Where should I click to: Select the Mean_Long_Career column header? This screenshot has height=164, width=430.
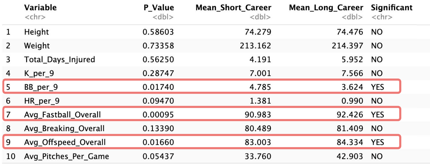click(x=326, y=8)
